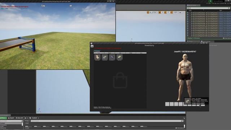The image size is (231, 130).
Task: Click Add New in Content Browser
Action: click(x=3, y=118)
